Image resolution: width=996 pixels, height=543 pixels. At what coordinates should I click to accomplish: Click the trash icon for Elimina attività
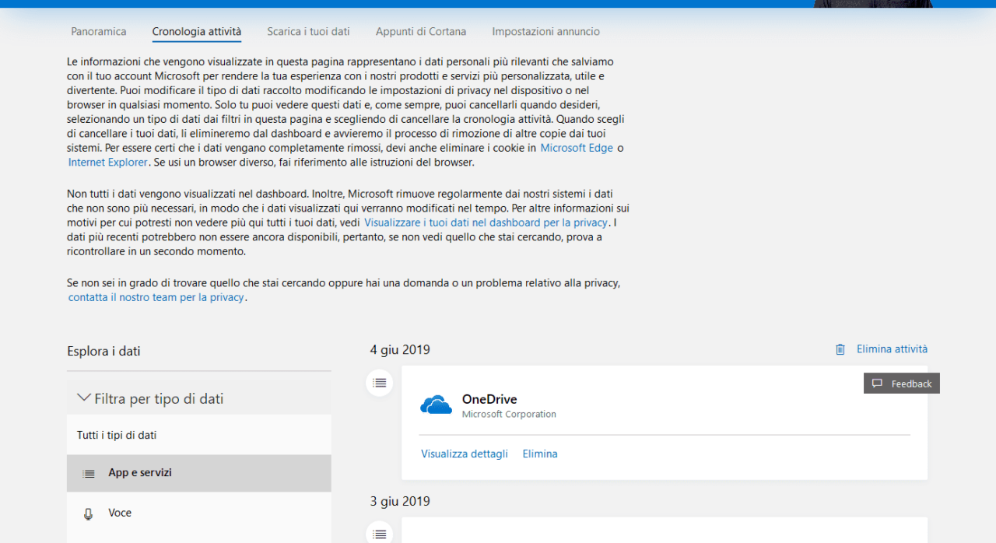pos(840,349)
